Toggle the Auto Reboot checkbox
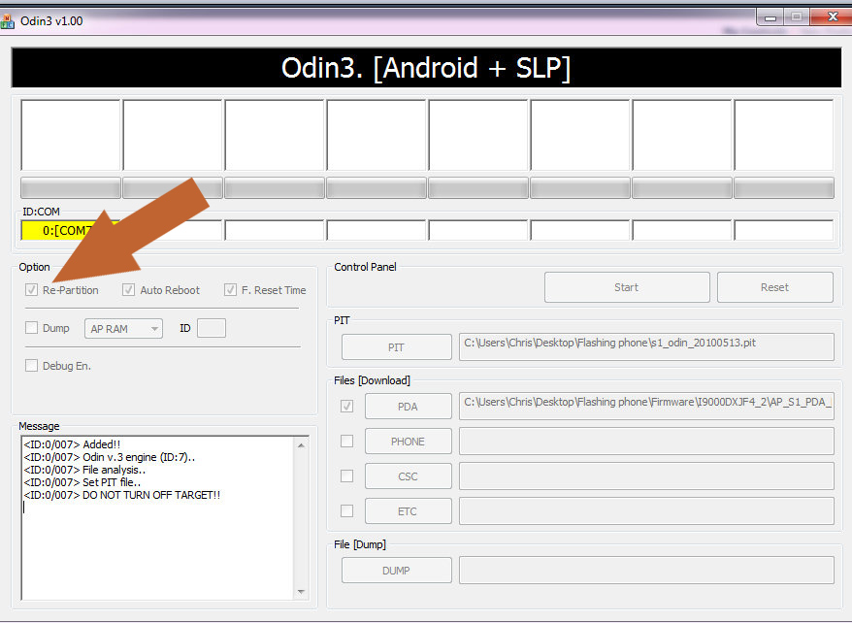This screenshot has width=852, height=623. coord(128,289)
